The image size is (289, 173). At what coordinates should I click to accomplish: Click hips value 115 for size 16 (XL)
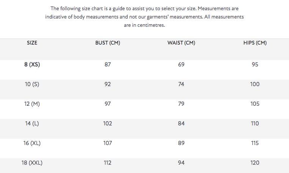(255, 143)
